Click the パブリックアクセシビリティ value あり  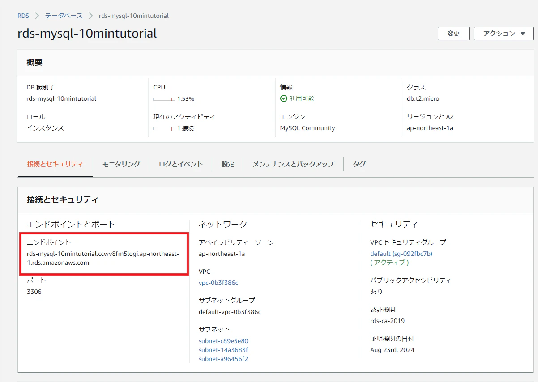[376, 292]
